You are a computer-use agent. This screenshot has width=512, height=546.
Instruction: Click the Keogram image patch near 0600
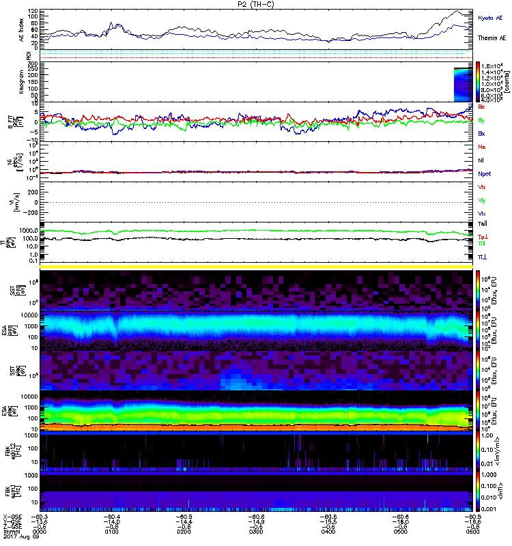464,85
